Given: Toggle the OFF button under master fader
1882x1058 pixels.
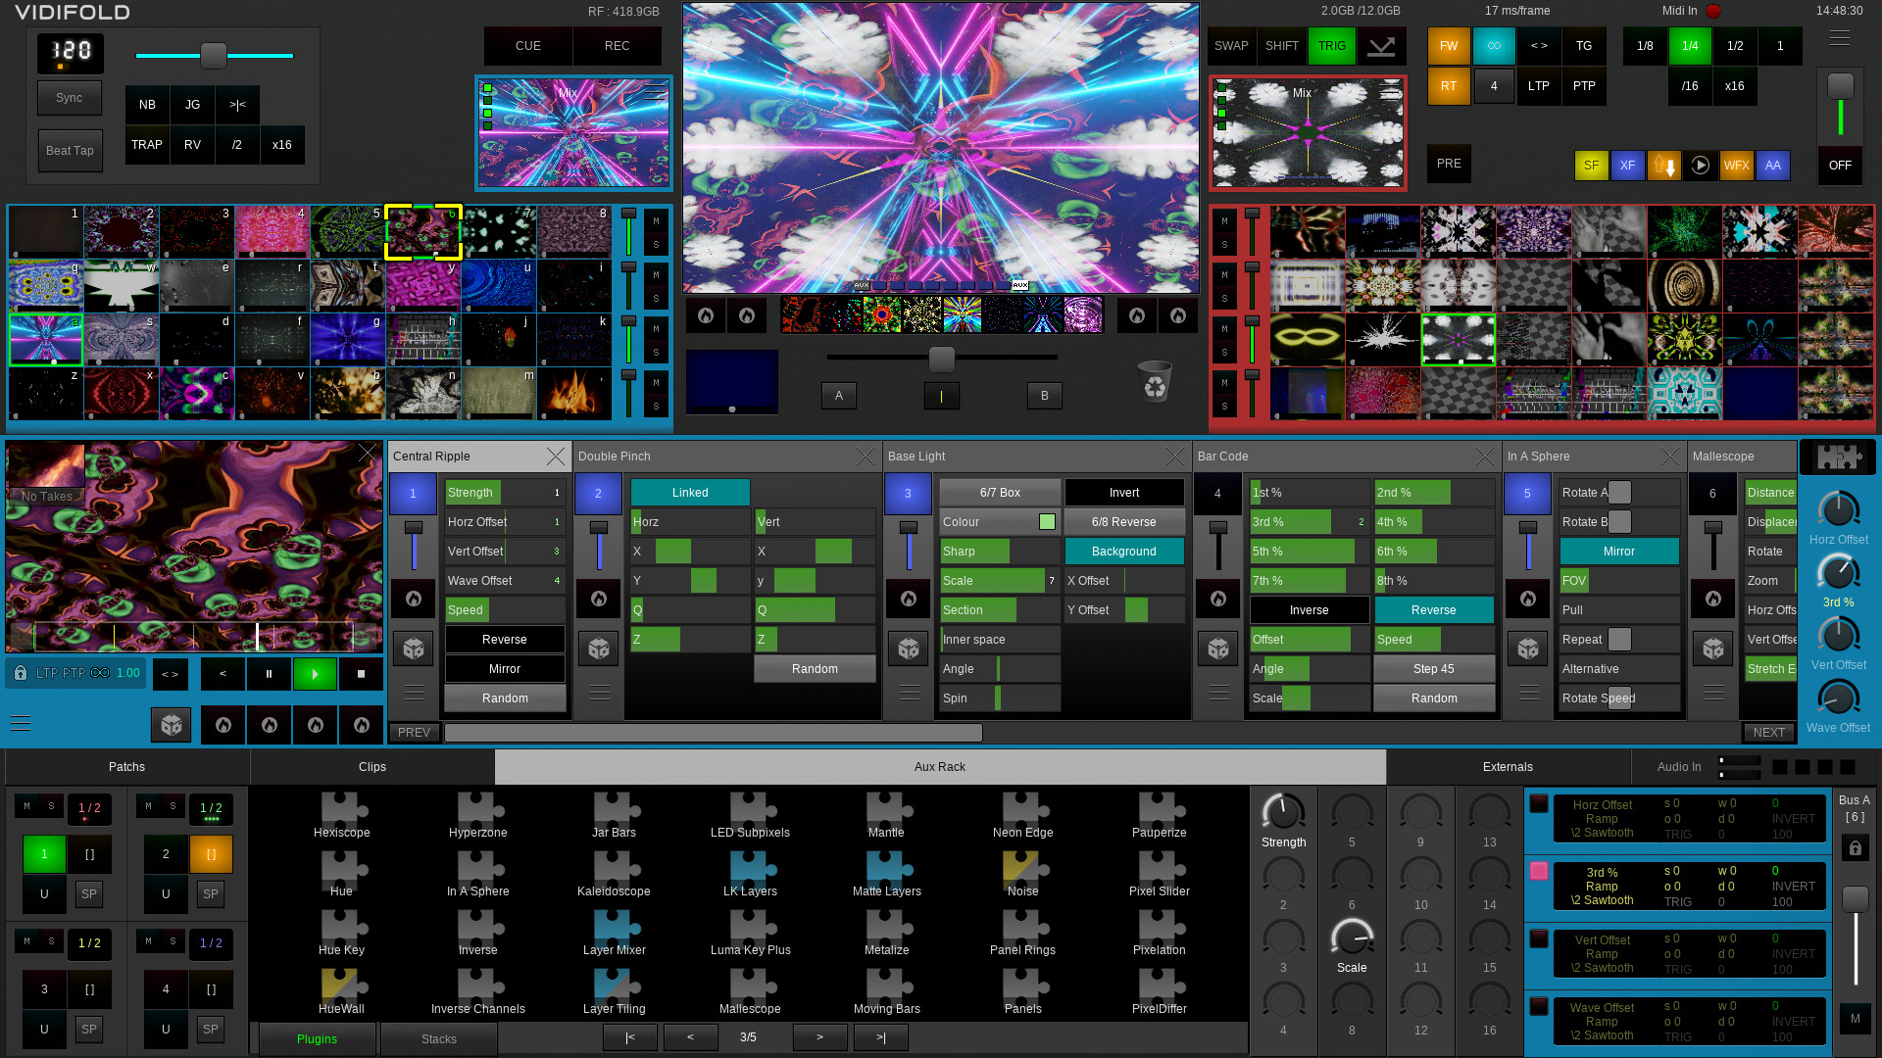Looking at the screenshot, I should [1840, 166].
